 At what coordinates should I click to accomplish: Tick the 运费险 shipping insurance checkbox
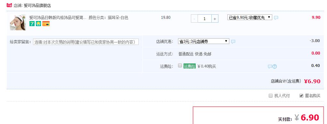(180, 66)
